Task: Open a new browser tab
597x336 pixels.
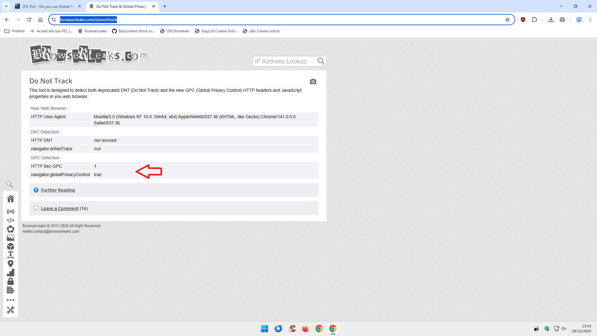Action: point(165,6)
